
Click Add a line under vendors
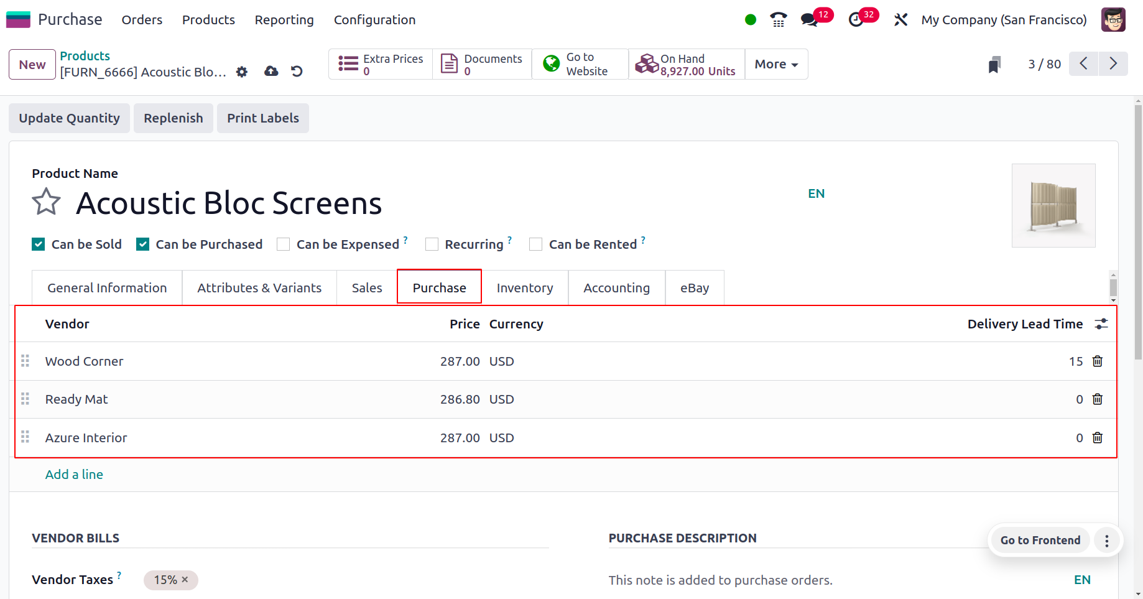pos(73,474)
